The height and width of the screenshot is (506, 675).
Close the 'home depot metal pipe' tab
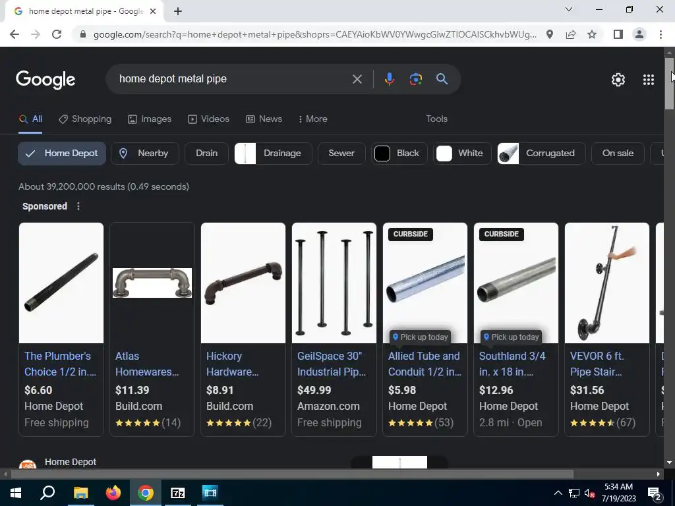pos(153,12)
